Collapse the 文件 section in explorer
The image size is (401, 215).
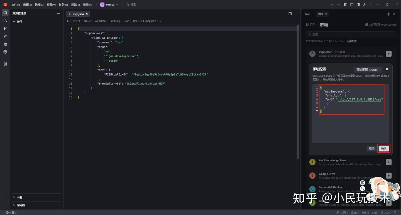point(14,21)
